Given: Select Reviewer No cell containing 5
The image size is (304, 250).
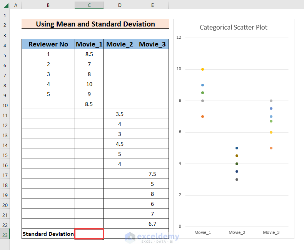Looking at the screenshot, I should click(x=48, y=94).
